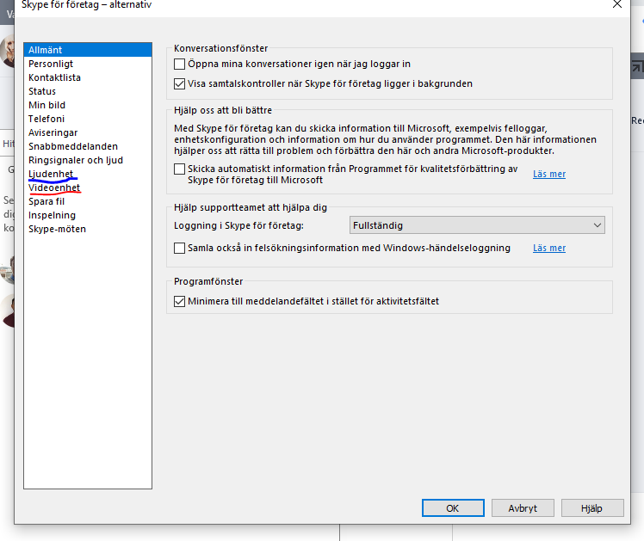Click the Avbryt button
Screen dimensions: 644x541
tap(523, 508)
